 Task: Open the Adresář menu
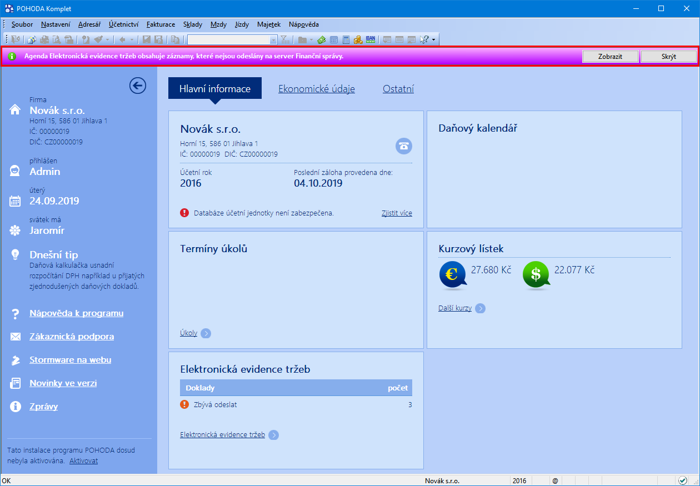point(89,24)
